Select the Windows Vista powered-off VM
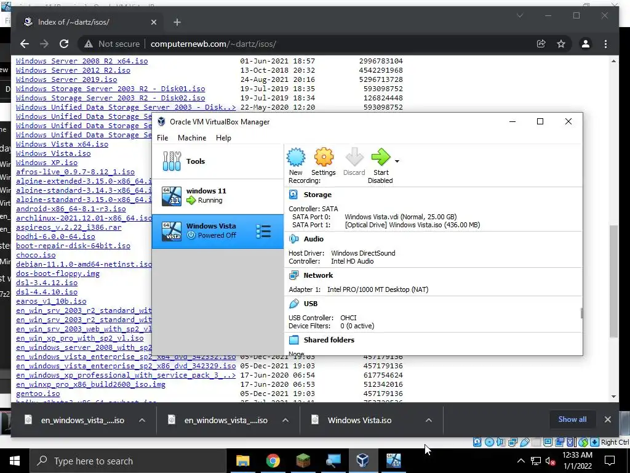The height and width of the screenshot is (473, 630). [x=218, y=231]
